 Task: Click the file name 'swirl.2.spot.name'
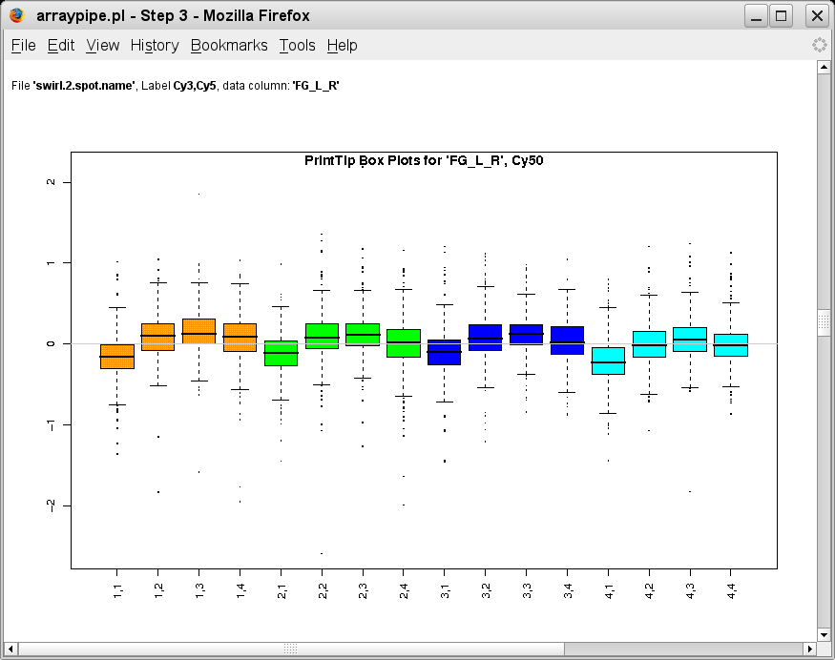tap(84, 86)
